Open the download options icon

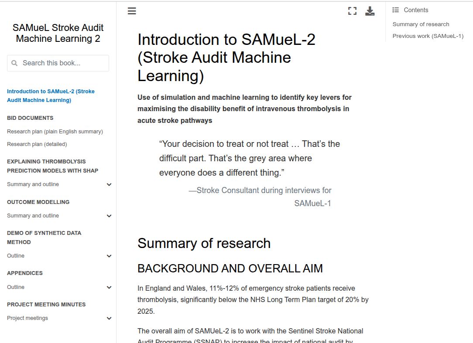pos(370,11)
